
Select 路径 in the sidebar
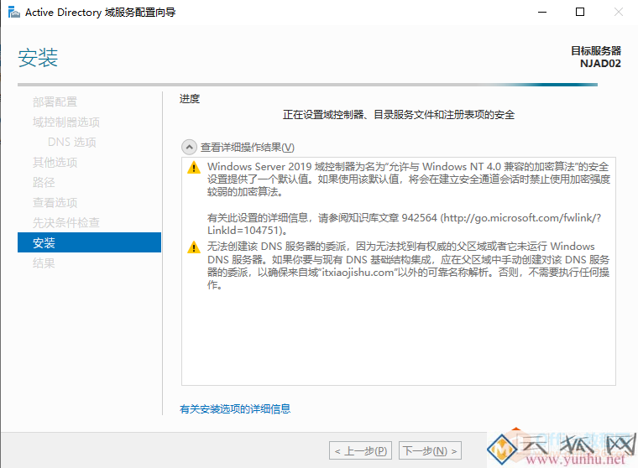44,182
